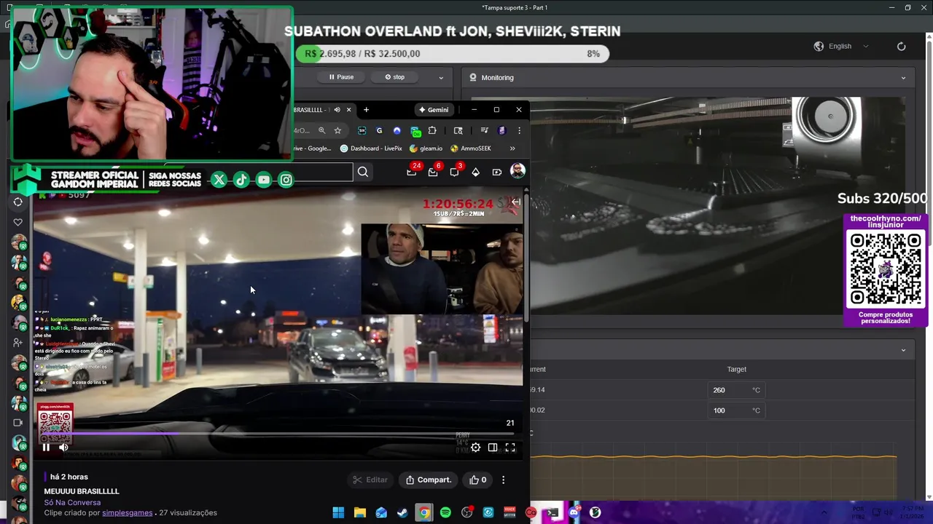Screen dimensions: 933x524
Task: Open the Chrome profile avatar
Action: click(x=501, y=130)
